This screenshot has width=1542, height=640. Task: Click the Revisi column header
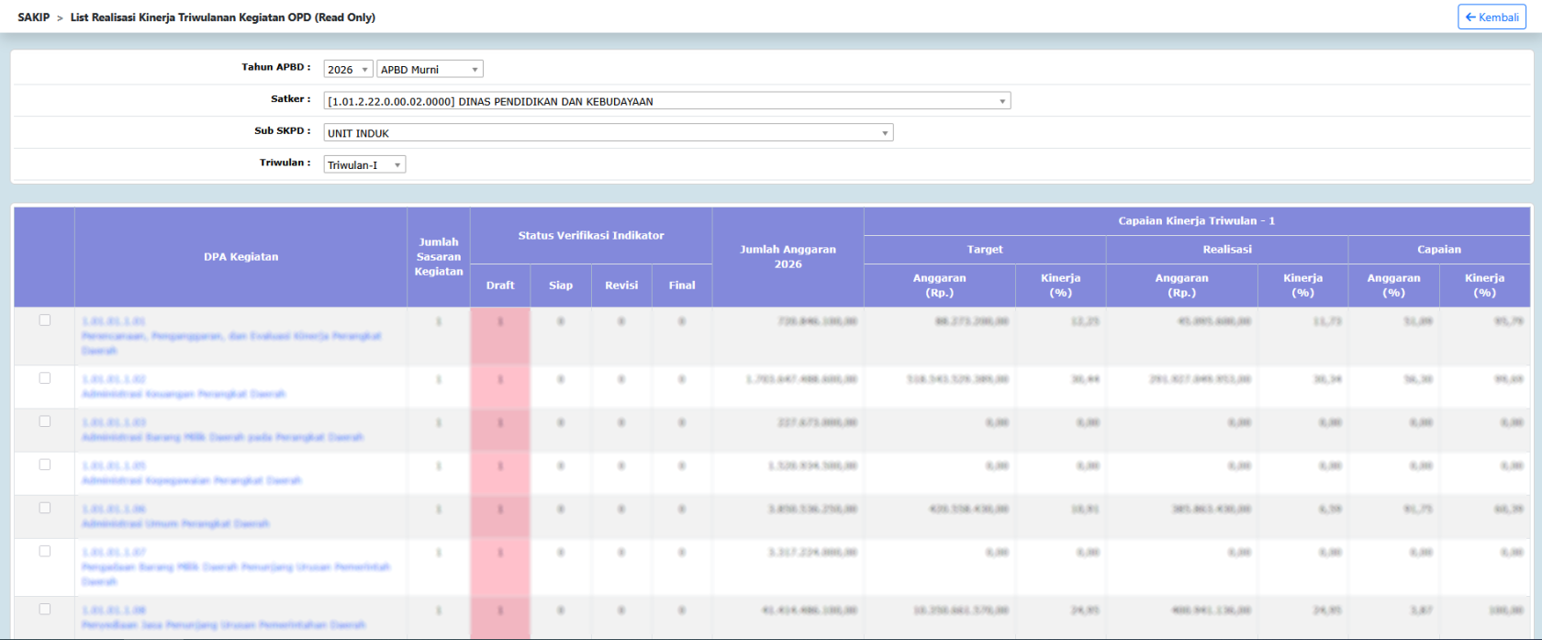click(621, 286)
